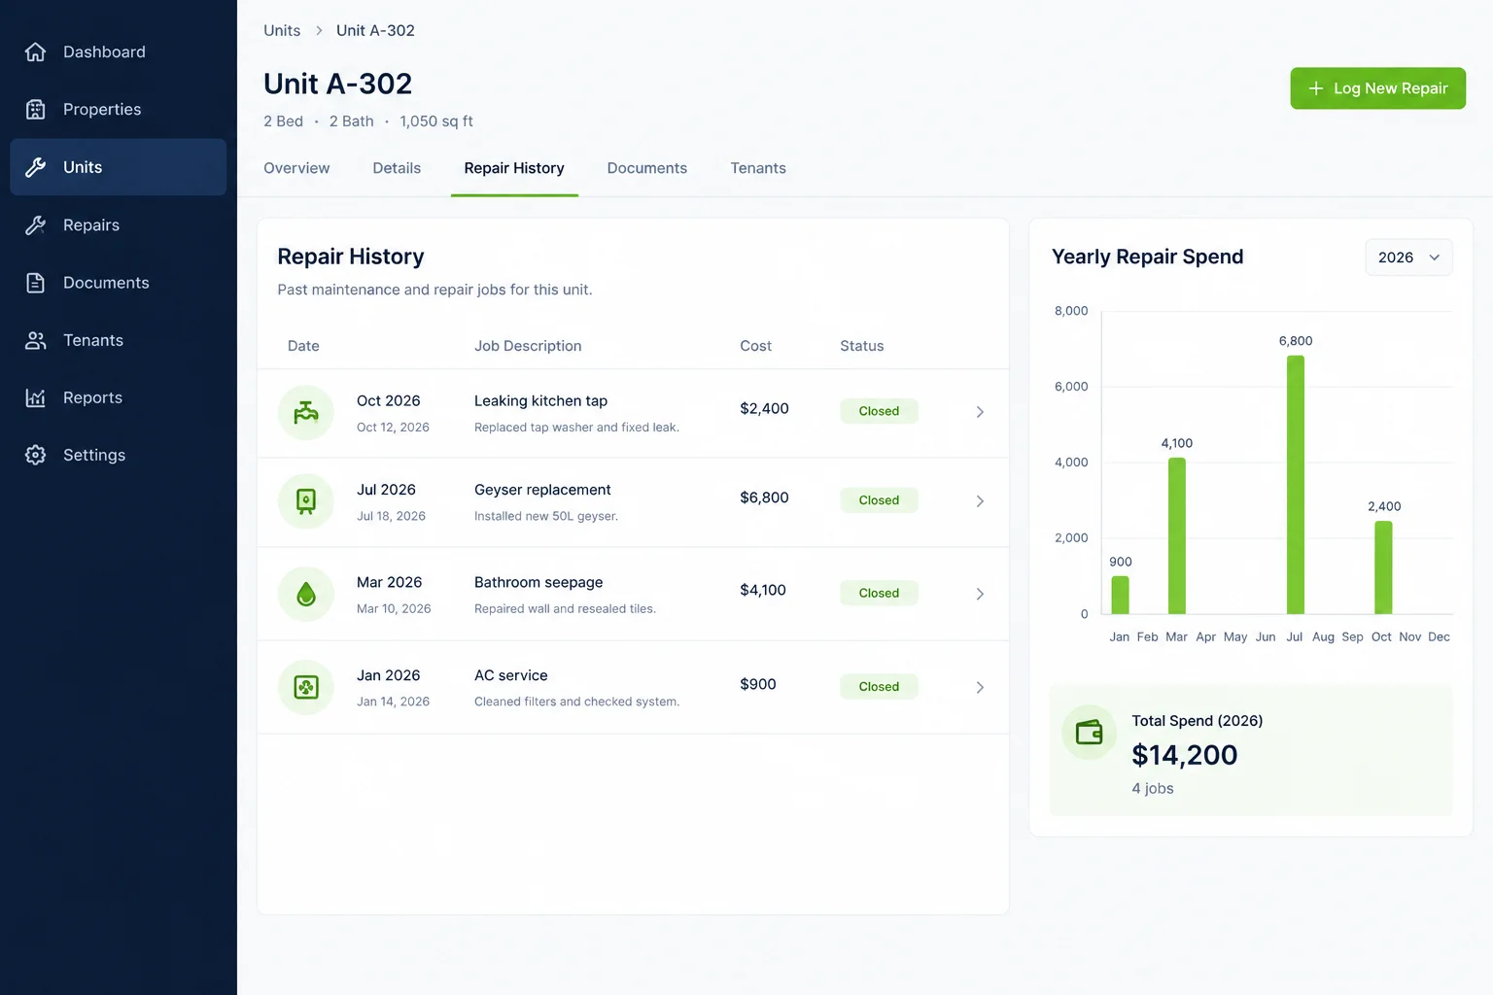Screen dimensions: 1493x995
Task: Click the Reports chart icon in sidebar
Action: point(36,397)
